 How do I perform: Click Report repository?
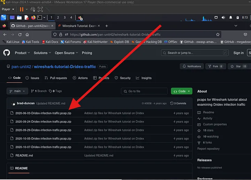(208, 149)
